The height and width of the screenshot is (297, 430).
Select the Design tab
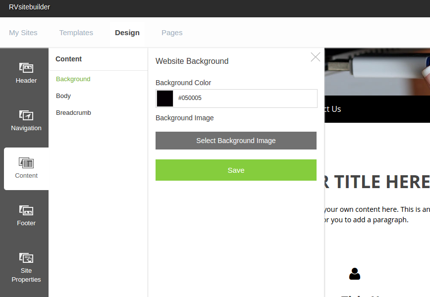(127, 33)
